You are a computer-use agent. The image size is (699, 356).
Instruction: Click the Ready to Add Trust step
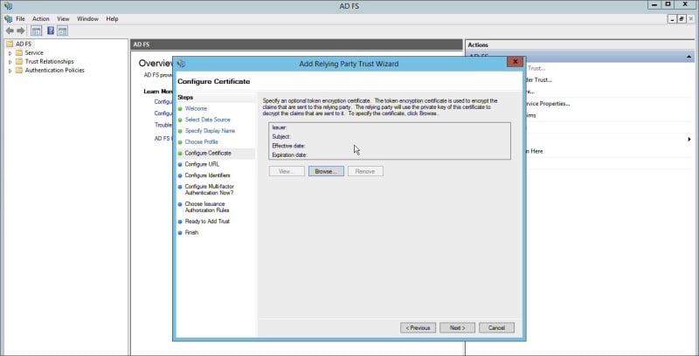(x=207, y=221)
